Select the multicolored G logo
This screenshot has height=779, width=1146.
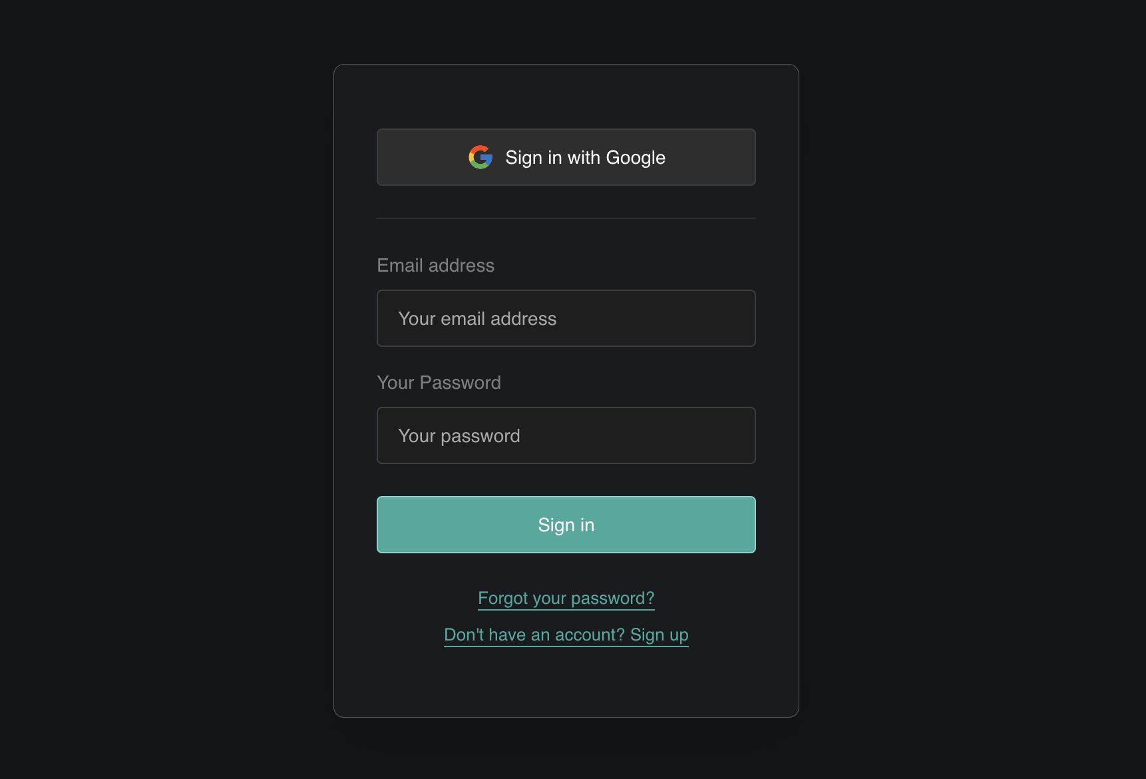pos(480,157)
